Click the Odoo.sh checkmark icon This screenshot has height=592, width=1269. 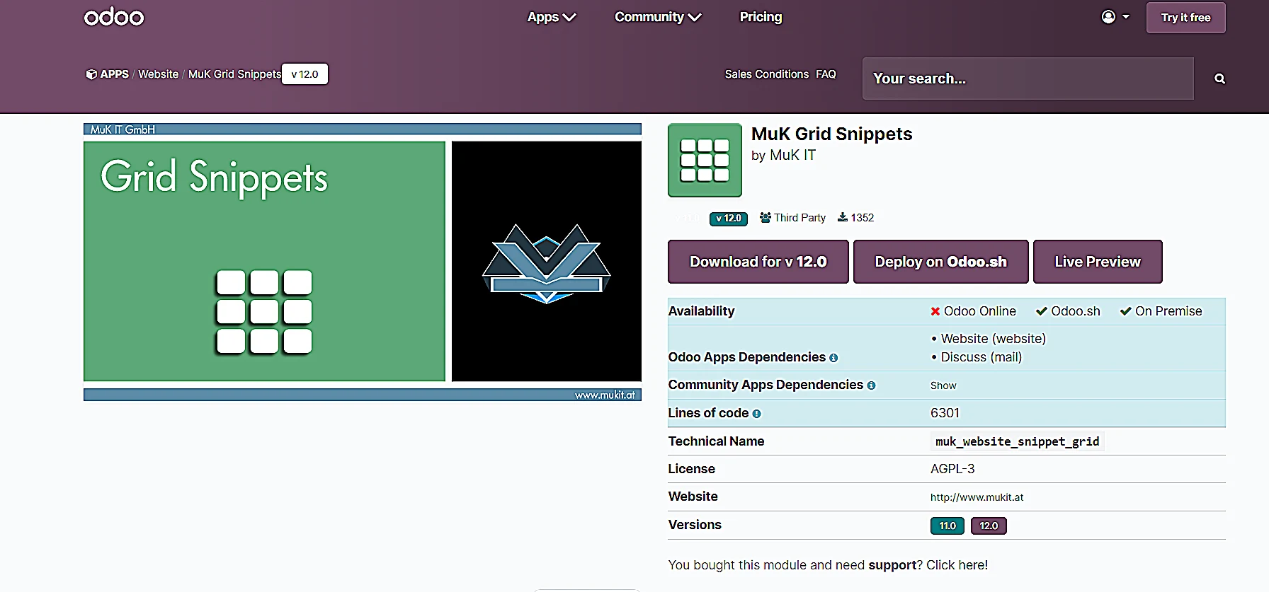(1042, 311)
